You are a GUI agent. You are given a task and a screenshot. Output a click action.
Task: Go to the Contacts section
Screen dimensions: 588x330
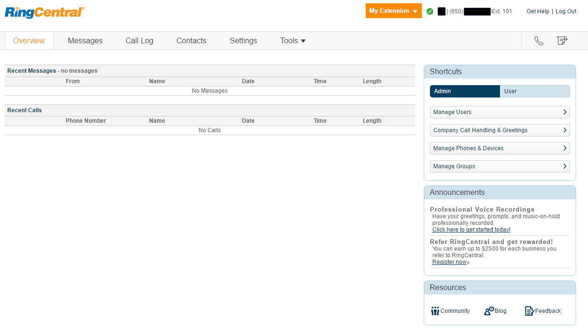[191, 40]
